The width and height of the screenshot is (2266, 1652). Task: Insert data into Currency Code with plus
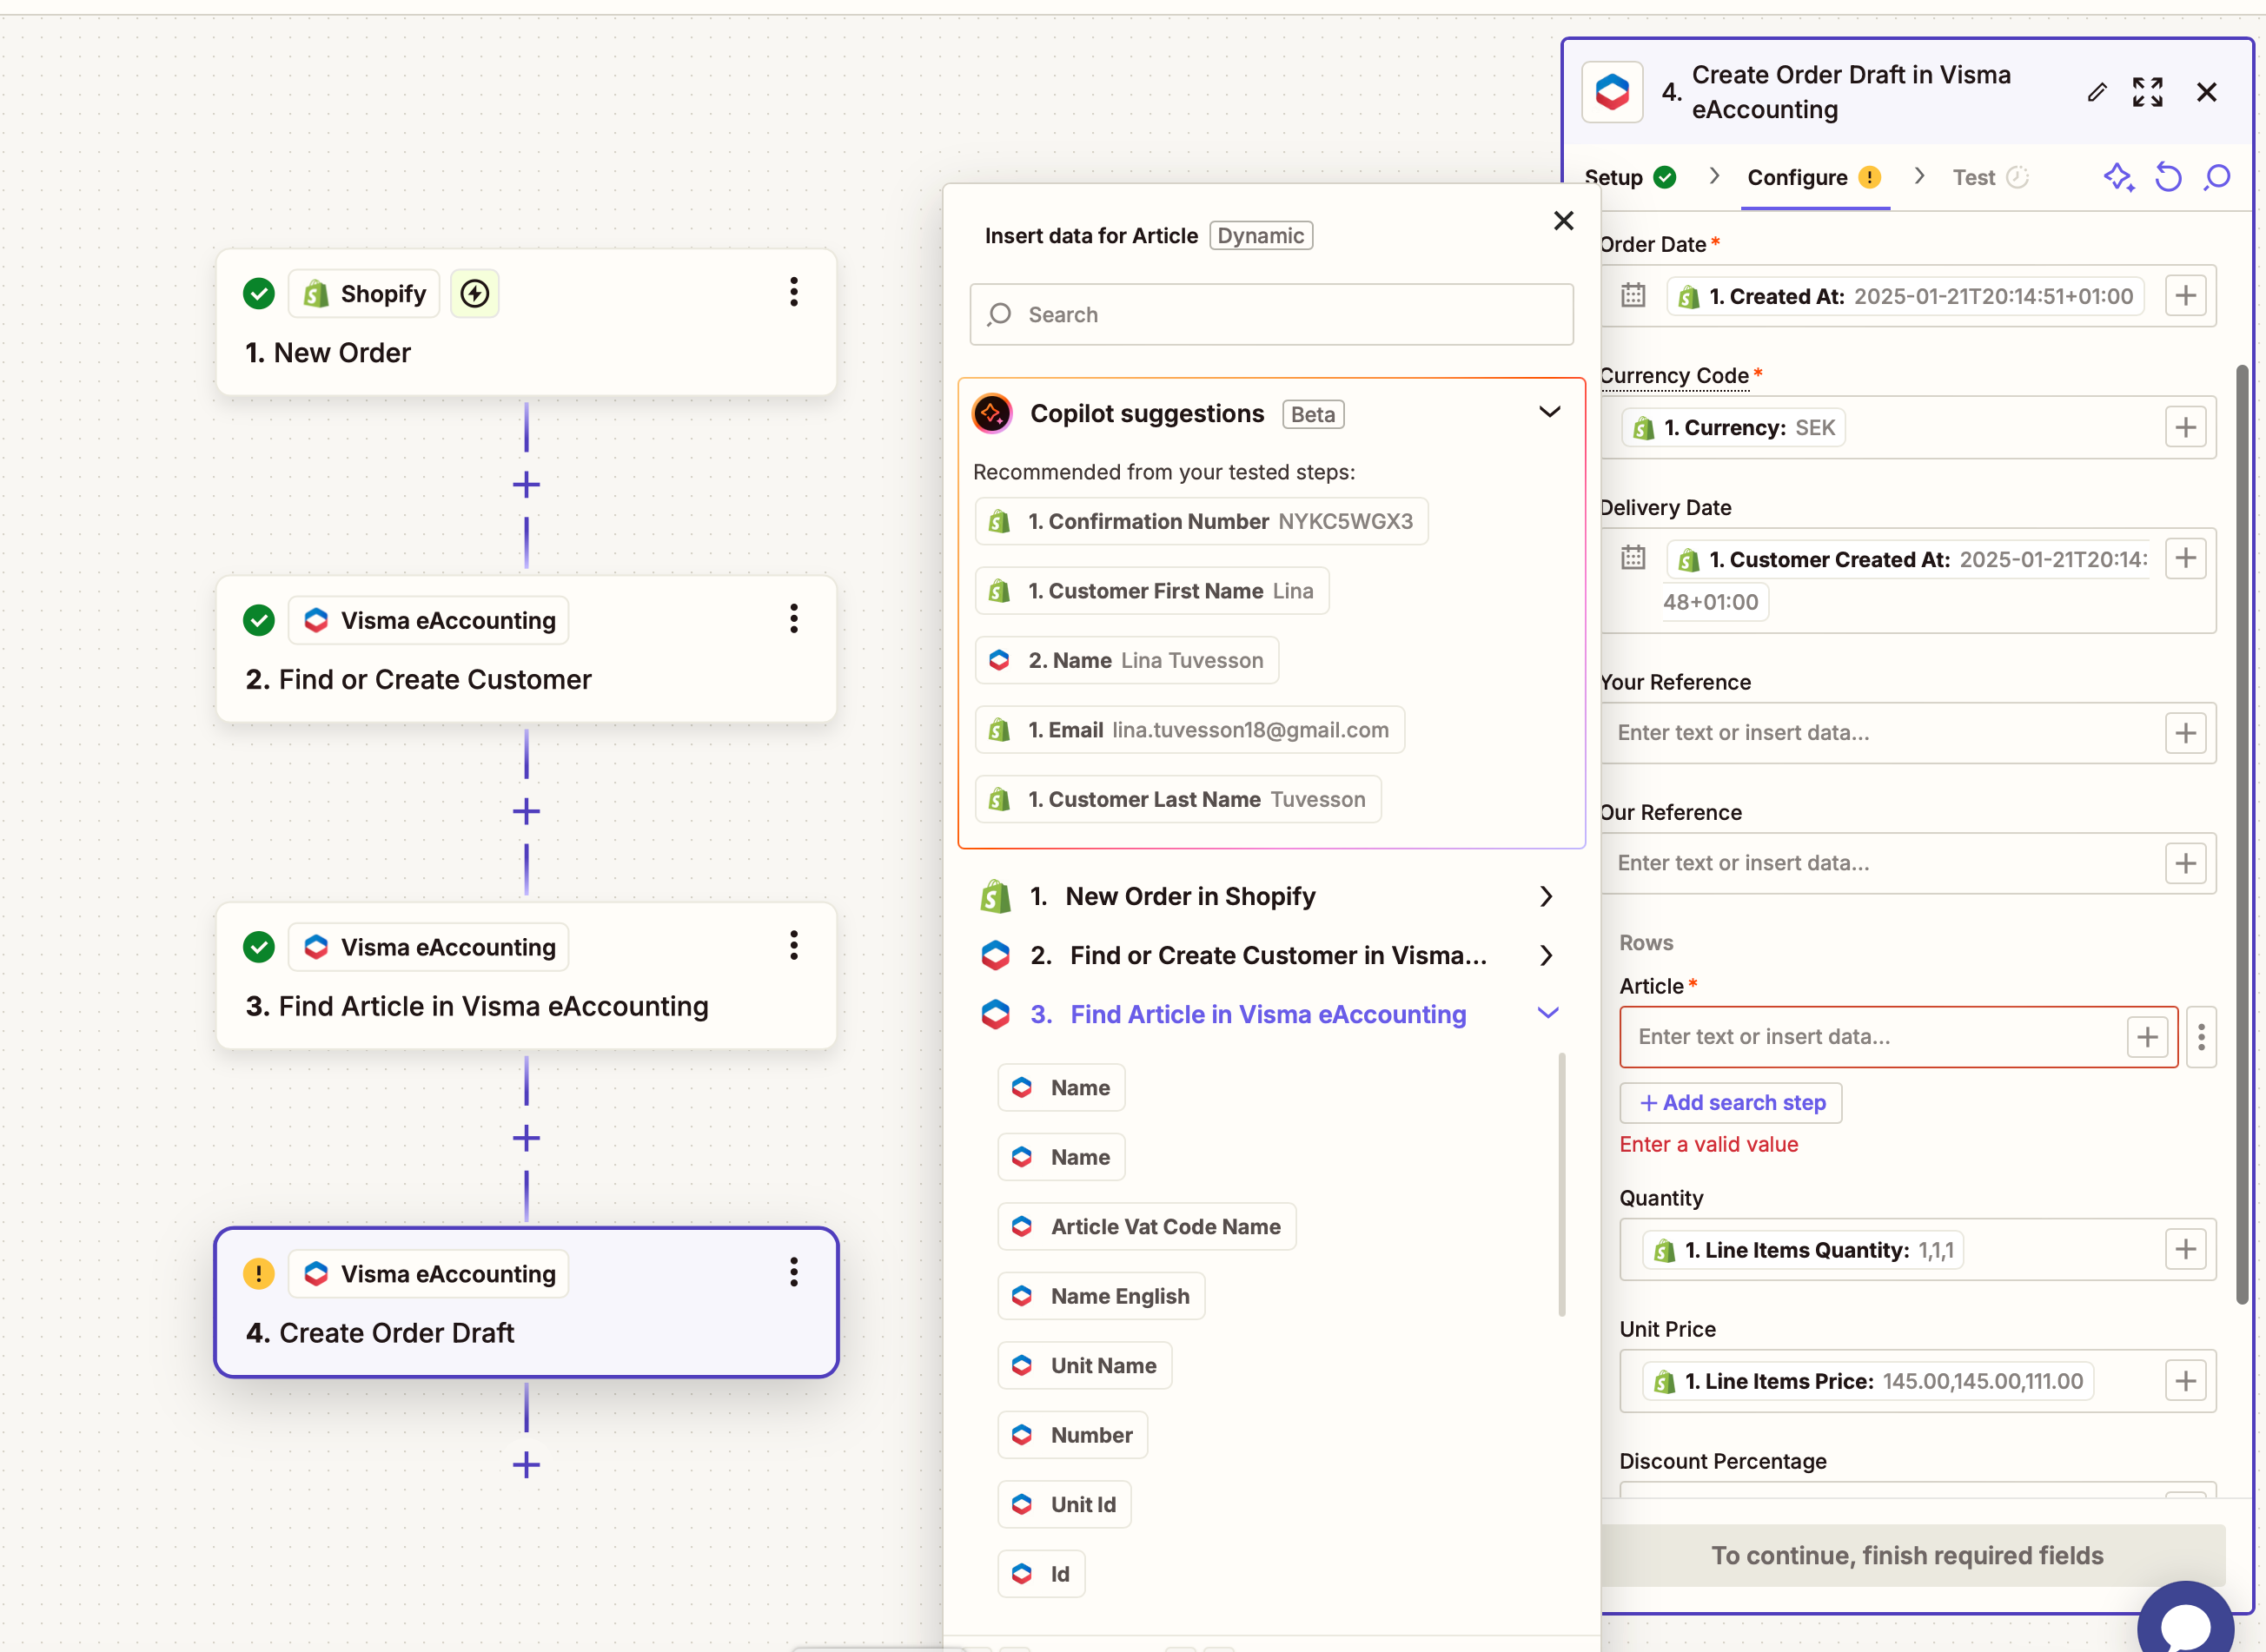pos(2185,428)
